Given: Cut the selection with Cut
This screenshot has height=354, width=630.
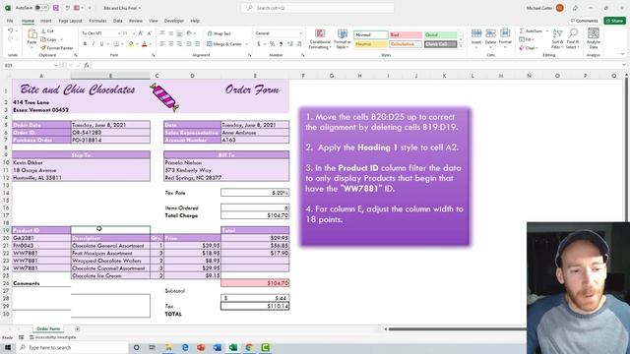Looking at the screenshot, I should pyautogui.click(x=47, y=30).
